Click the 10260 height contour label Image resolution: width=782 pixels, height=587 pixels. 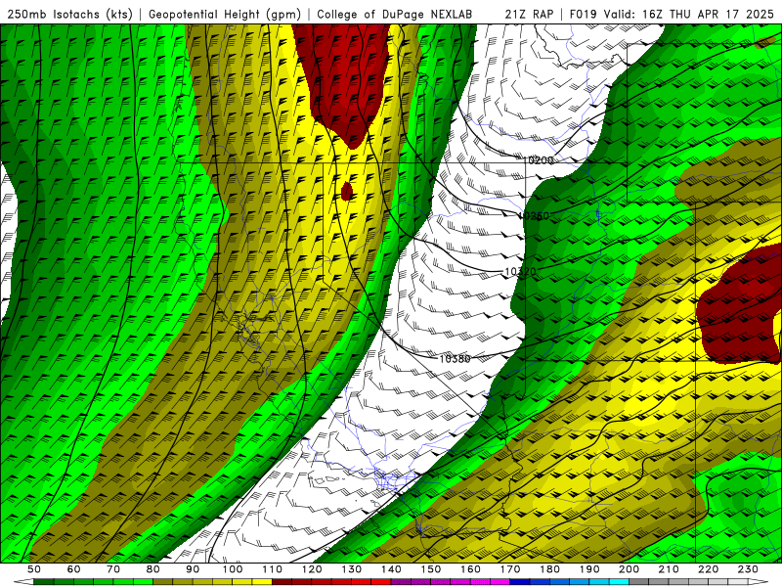coord(533,215)
